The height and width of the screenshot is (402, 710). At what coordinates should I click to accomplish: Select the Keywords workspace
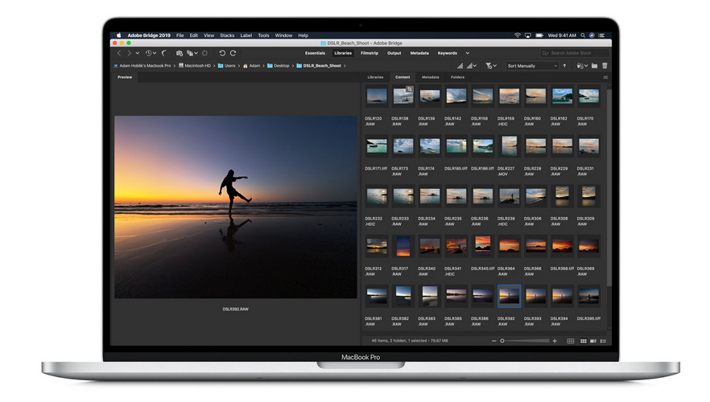448,53
